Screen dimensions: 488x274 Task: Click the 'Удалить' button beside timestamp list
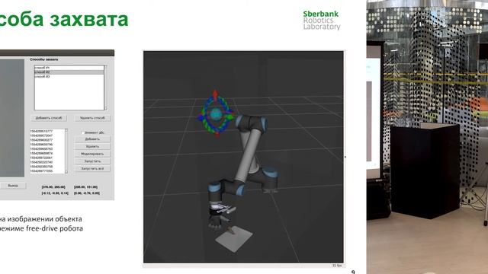click(x=92, y=146)
